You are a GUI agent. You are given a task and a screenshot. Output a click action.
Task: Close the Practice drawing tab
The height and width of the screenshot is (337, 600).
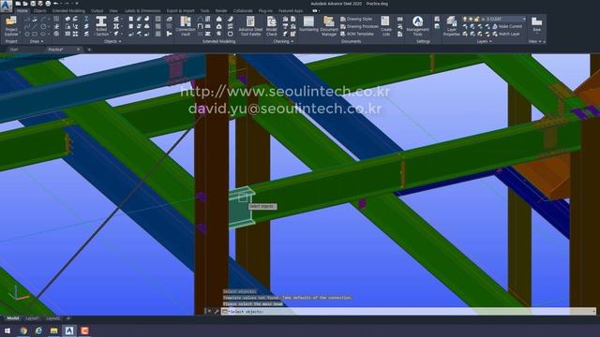(78, 50)
